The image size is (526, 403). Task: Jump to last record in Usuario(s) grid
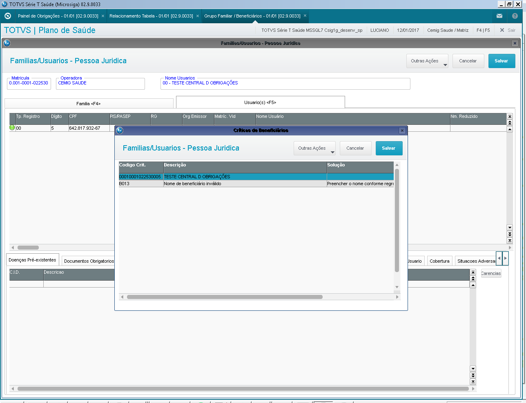pyautogui.click(x=510, y=241)
